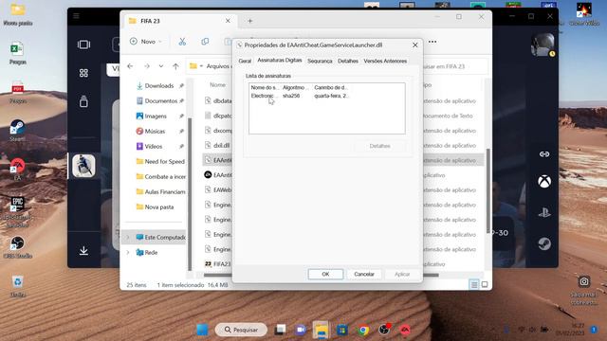Screen dimensions: 607x341
Task: Click the link chain icon in EA app
Action: coord(544,154)
